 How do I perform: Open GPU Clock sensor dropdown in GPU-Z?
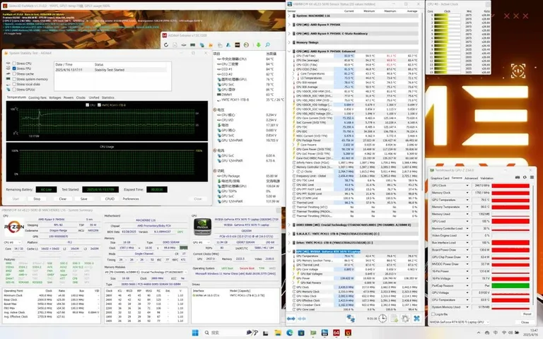pos(467,186)
